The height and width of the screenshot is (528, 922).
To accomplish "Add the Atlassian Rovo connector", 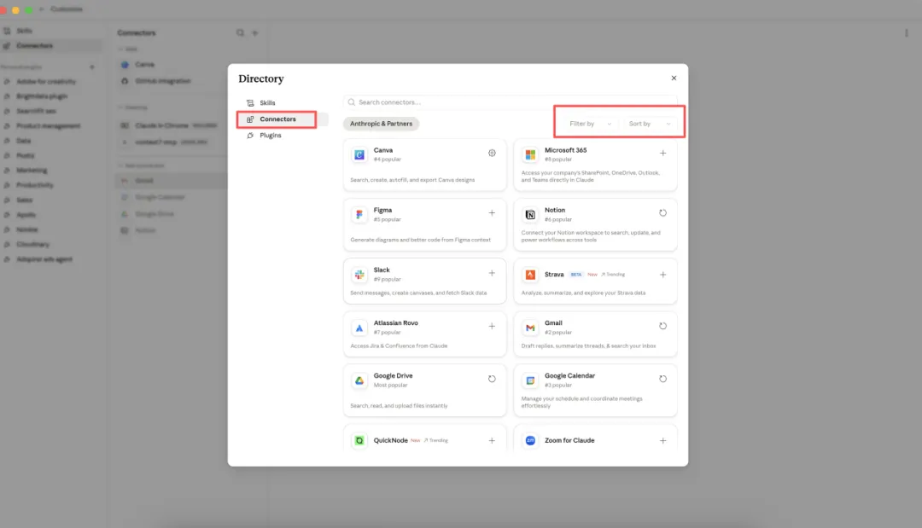I will pos(492,326).
